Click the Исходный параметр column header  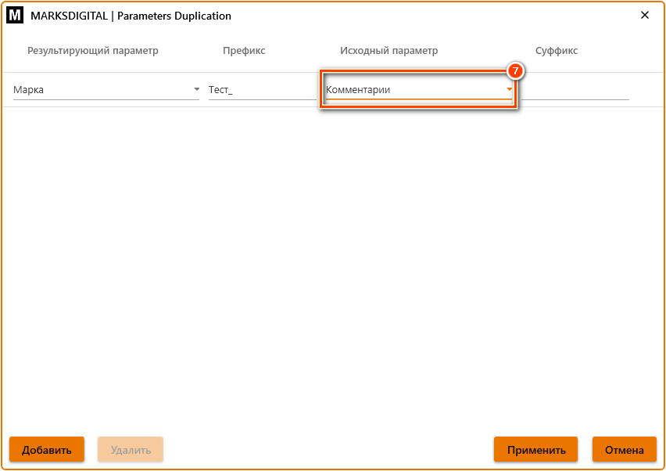pos(388,51)
